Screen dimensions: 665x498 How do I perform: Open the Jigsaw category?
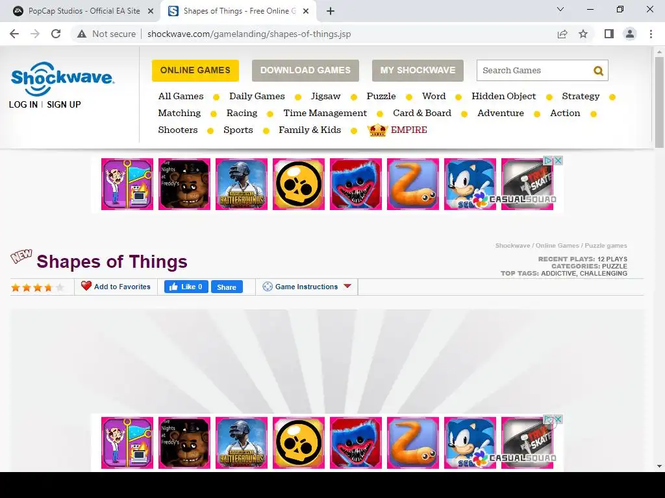[325, 96]
